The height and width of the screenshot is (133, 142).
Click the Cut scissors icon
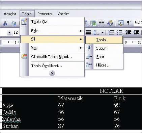pyautogui.click(x=5, y=23)
